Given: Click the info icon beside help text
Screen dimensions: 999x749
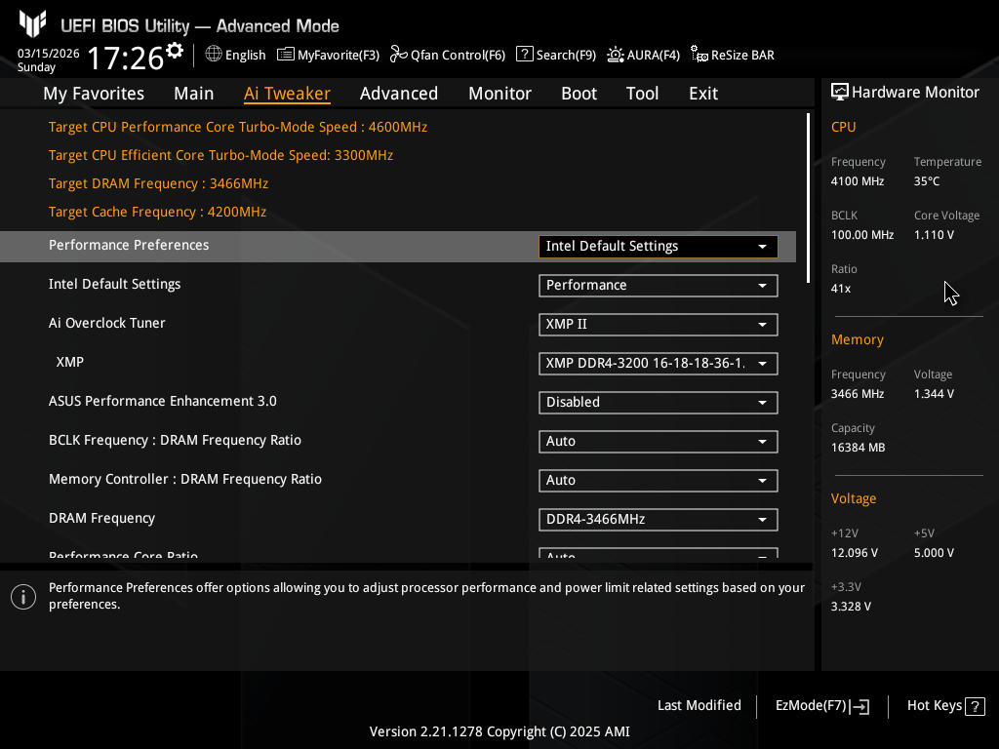Looking at the screenshot, I should [x=23, y=597].
